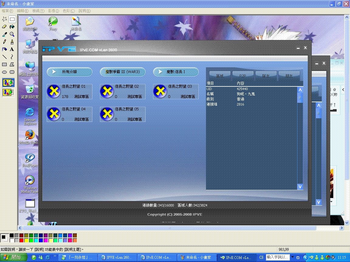Open the 檔案(F) menu in Paint

point(7,11)
